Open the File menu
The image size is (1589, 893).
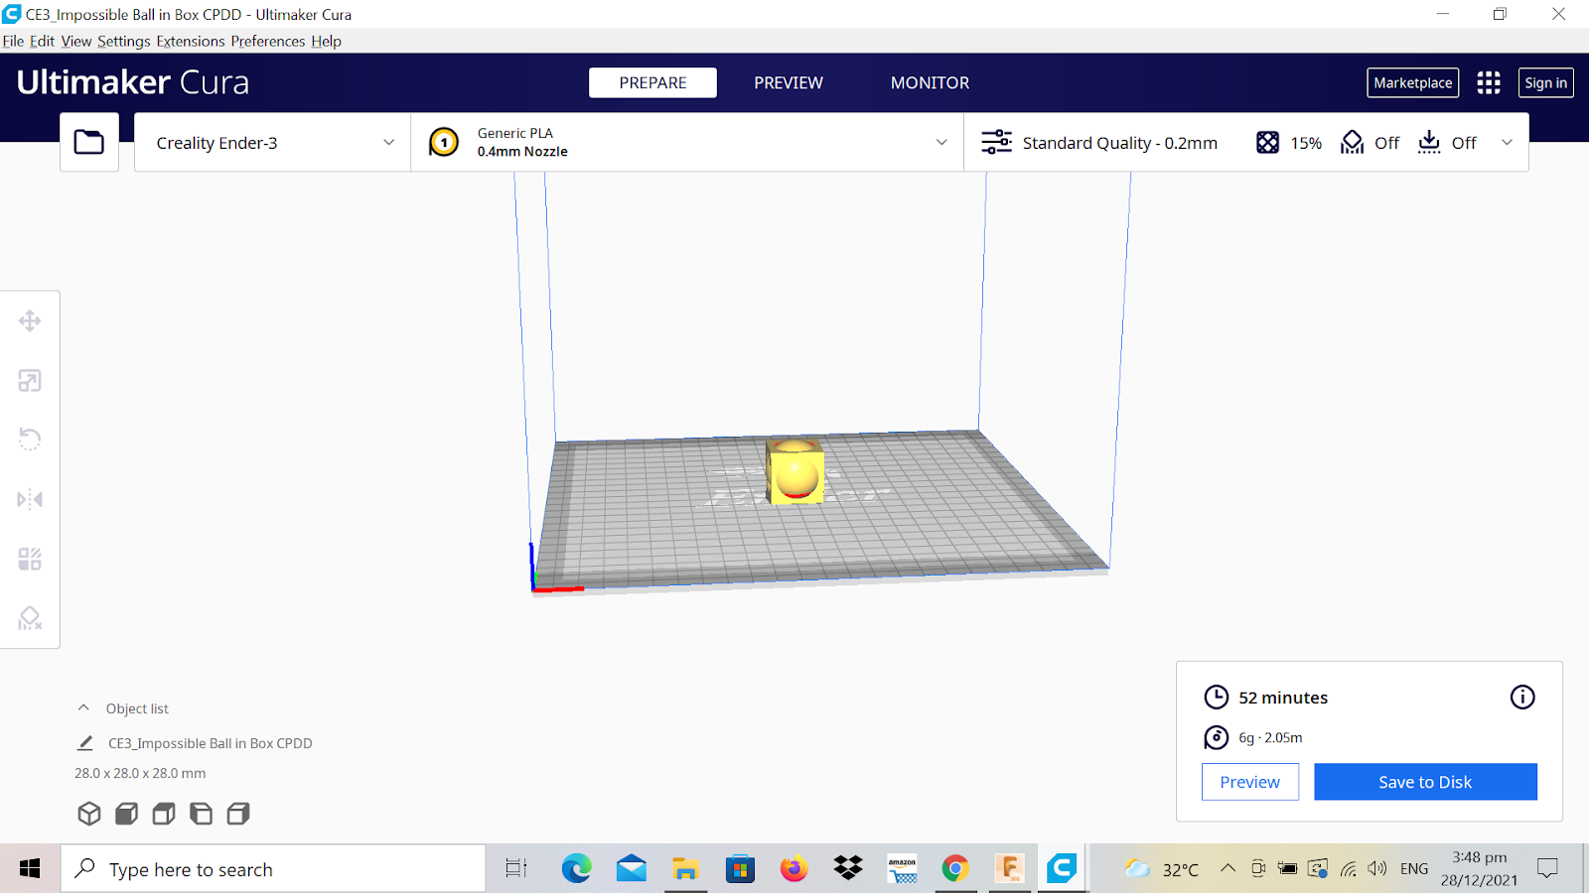[13, 41]
